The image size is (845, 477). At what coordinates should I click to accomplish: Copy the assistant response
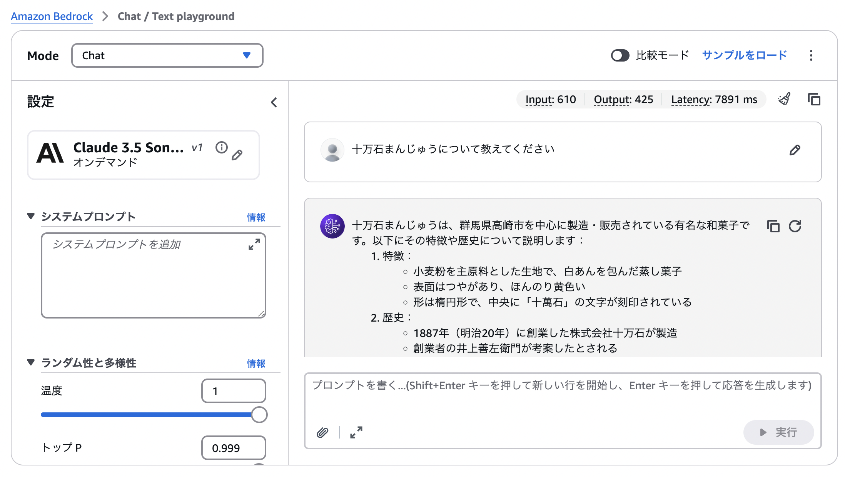coord(773,226)
